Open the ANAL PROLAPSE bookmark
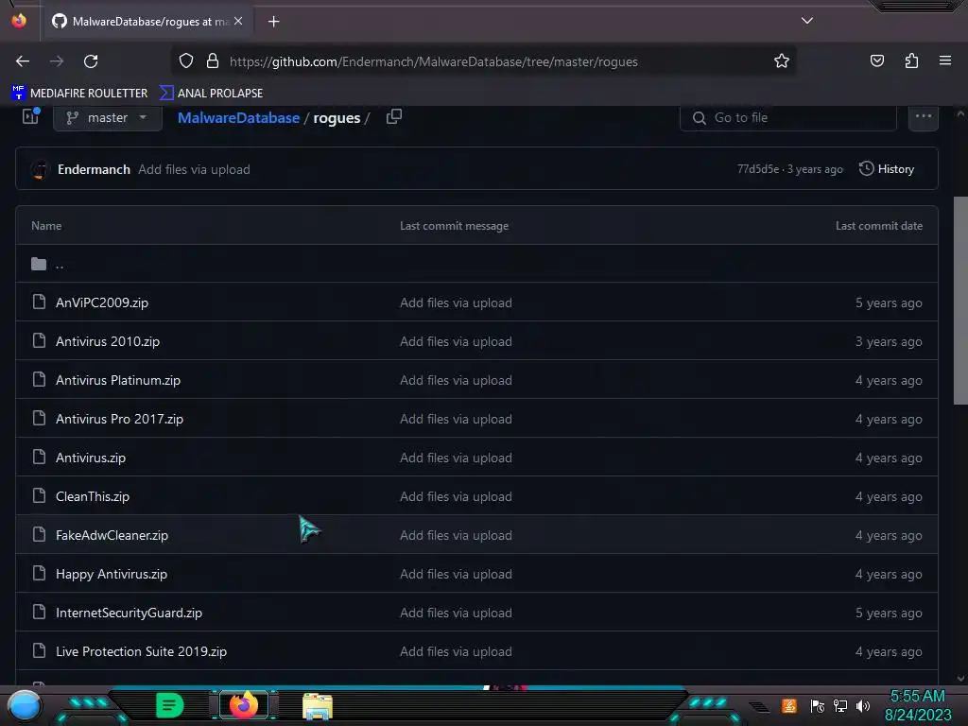 coord(211,94)
